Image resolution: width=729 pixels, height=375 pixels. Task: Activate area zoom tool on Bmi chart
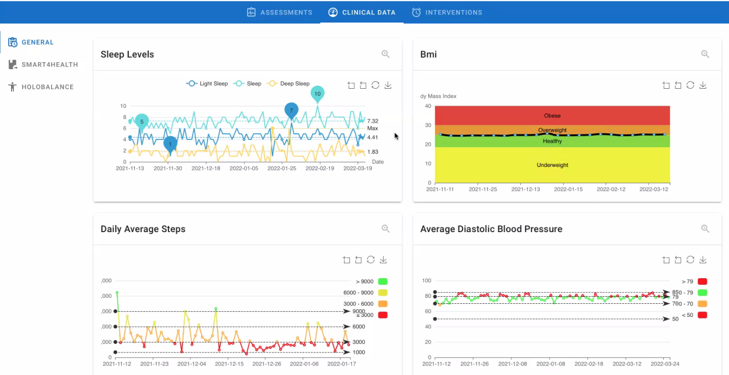(x=666, y=85)
